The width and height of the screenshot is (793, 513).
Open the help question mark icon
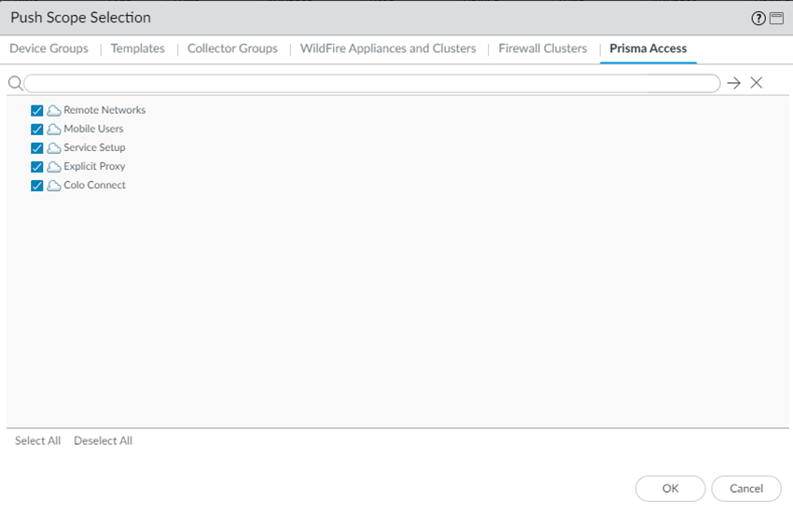point(758,19)
